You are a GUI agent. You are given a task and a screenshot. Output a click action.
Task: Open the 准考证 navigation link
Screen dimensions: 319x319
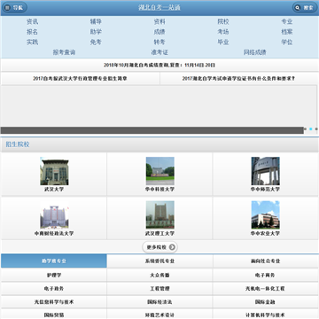(x=159, y=52)
